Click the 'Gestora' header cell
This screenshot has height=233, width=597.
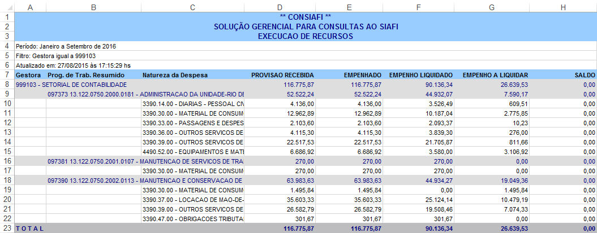[x=30, y=75]
